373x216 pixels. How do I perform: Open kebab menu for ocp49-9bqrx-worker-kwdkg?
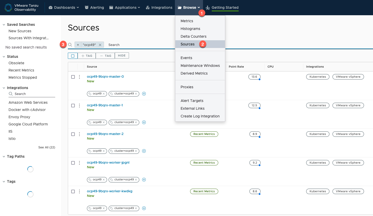pyautogui.click(x=79, y=191)
